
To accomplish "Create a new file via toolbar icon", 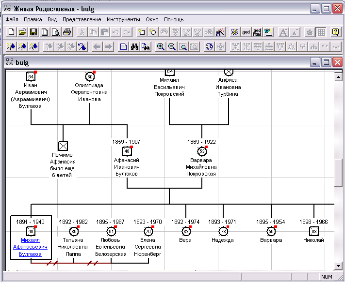I will click(x=11, y=32).
